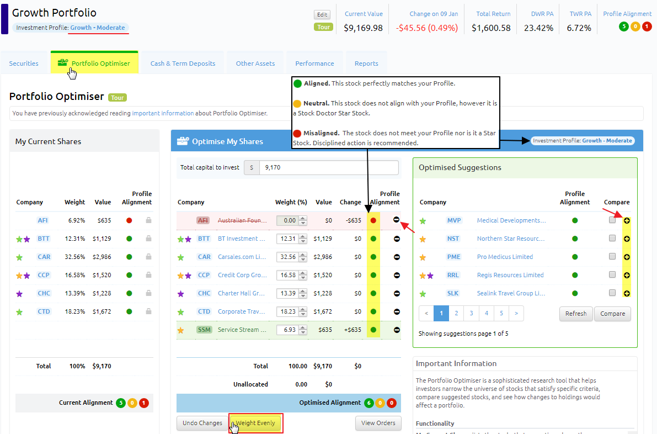The height and width of the screenshot is (434, 657).
Task: Open the Reports tab
Action: click(366, 63)
